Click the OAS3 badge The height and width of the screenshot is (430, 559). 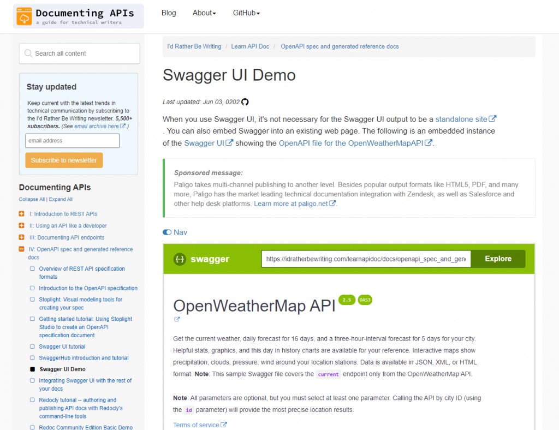[365, 300]
